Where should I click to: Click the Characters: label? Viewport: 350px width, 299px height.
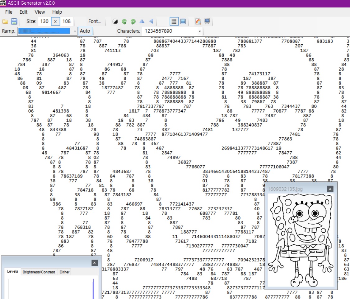pyautogui.click(x=128, y=31)
